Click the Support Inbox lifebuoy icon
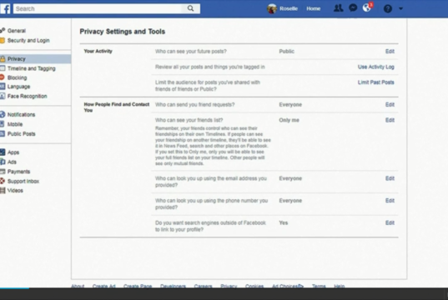Image resolution: width=448 pixels, height=300 pixels. coord(3,181)
